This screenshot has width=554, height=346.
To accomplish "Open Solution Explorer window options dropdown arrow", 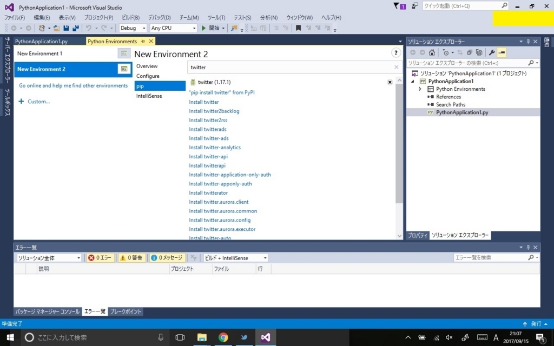I will (521, 42).
